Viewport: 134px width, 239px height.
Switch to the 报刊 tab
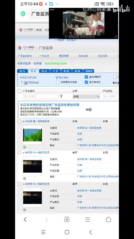(x=22, y=71)
